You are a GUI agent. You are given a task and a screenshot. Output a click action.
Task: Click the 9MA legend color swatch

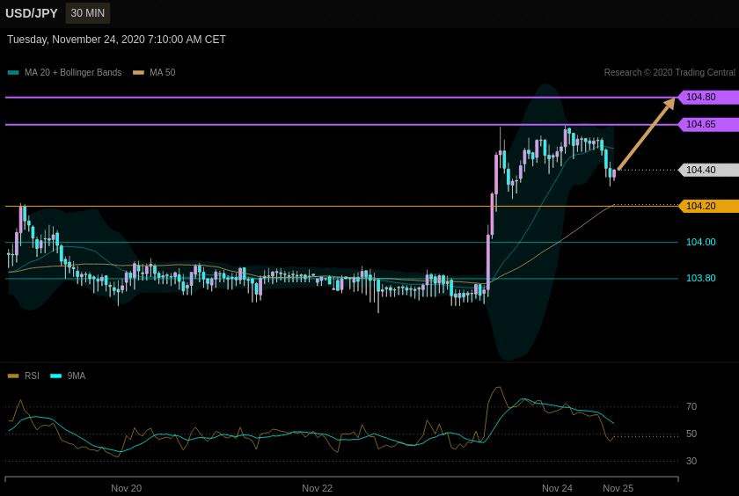click(x=56, y=376)
